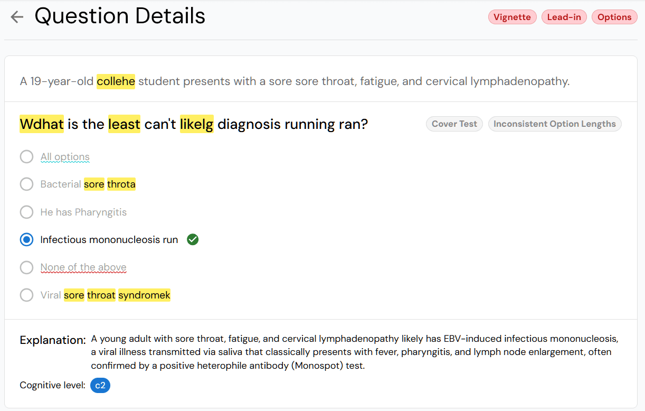Screen dimensions: 645x411
Task: Pick the 'None of the above' radio option
Action: point(26,268)
